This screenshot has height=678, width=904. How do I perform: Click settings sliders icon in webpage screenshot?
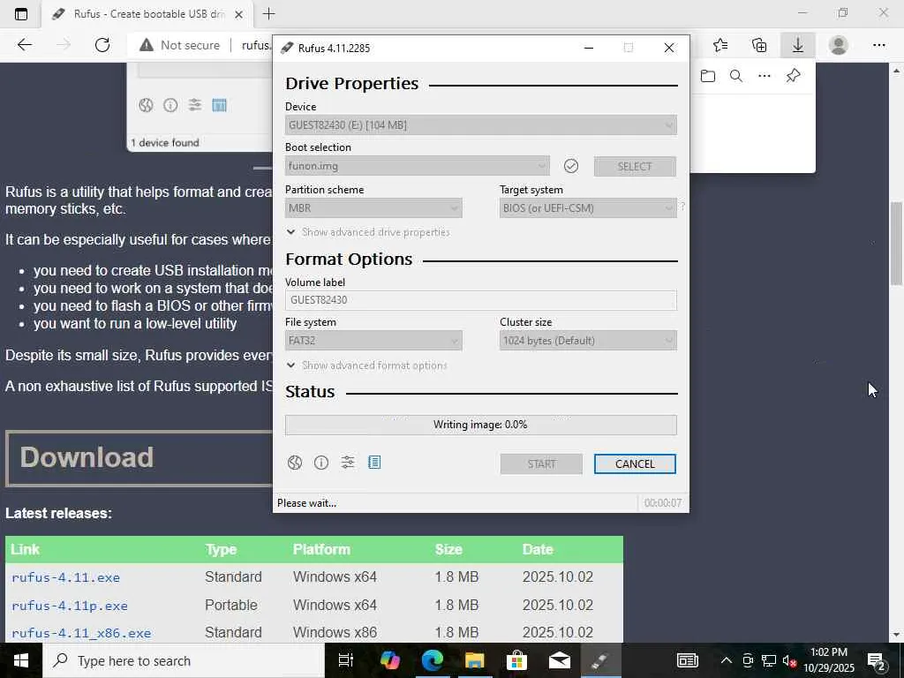pyautogui.click(x=195, y=105)
